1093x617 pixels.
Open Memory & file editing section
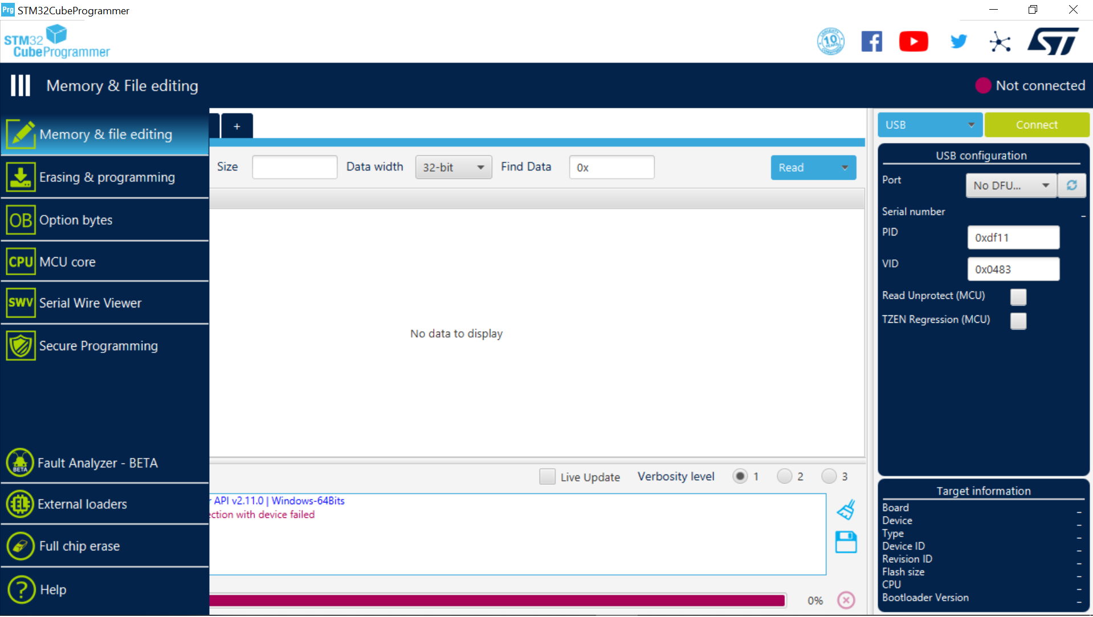[105, 134]
